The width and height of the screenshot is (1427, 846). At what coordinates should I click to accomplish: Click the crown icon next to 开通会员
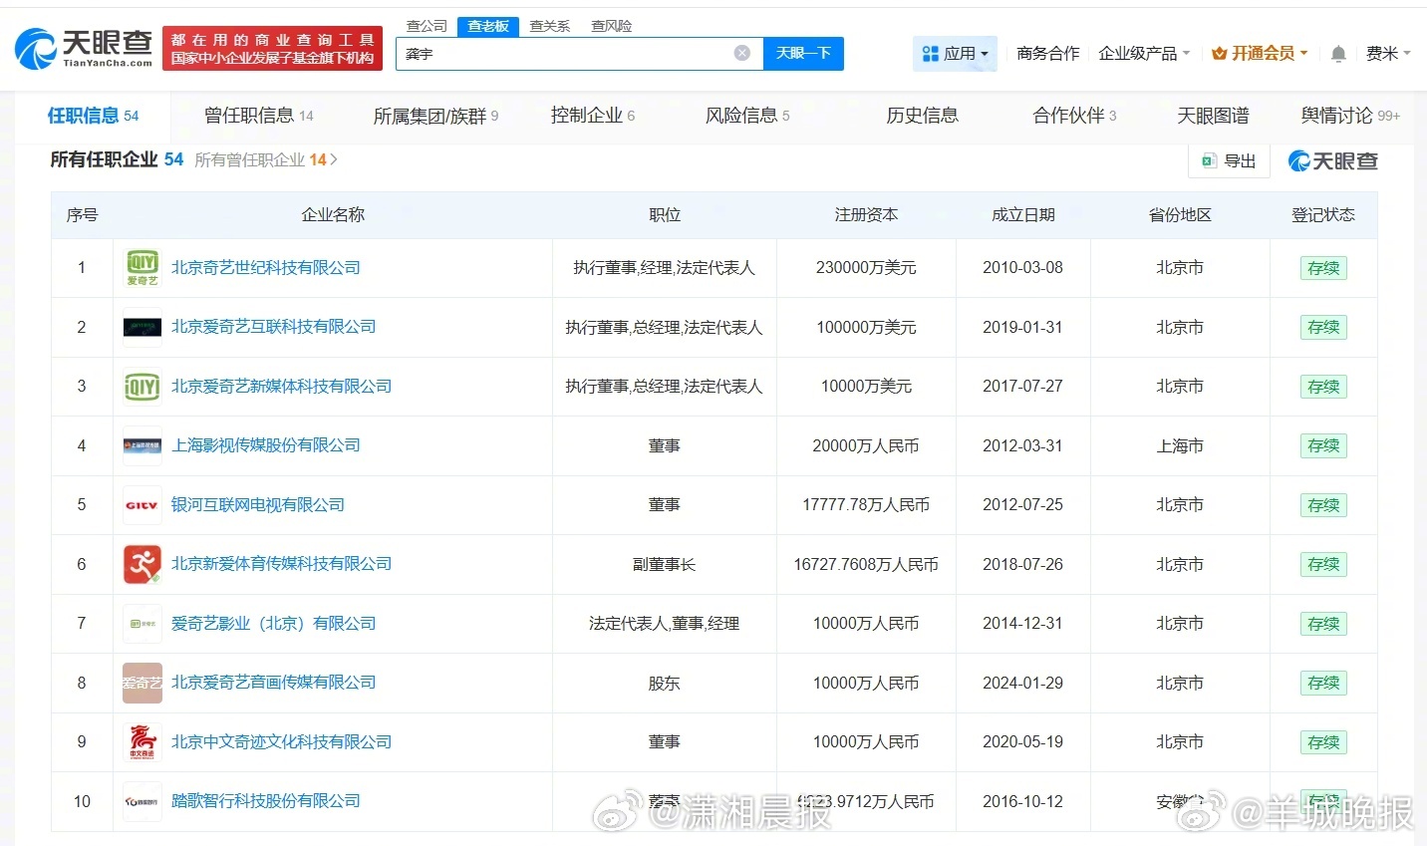pyautogui.click(x=1218, y=53)
